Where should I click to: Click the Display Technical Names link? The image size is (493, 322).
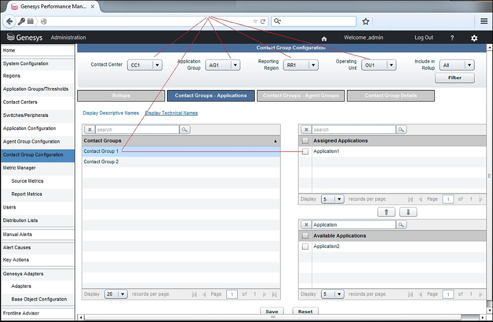coord(171,113)
